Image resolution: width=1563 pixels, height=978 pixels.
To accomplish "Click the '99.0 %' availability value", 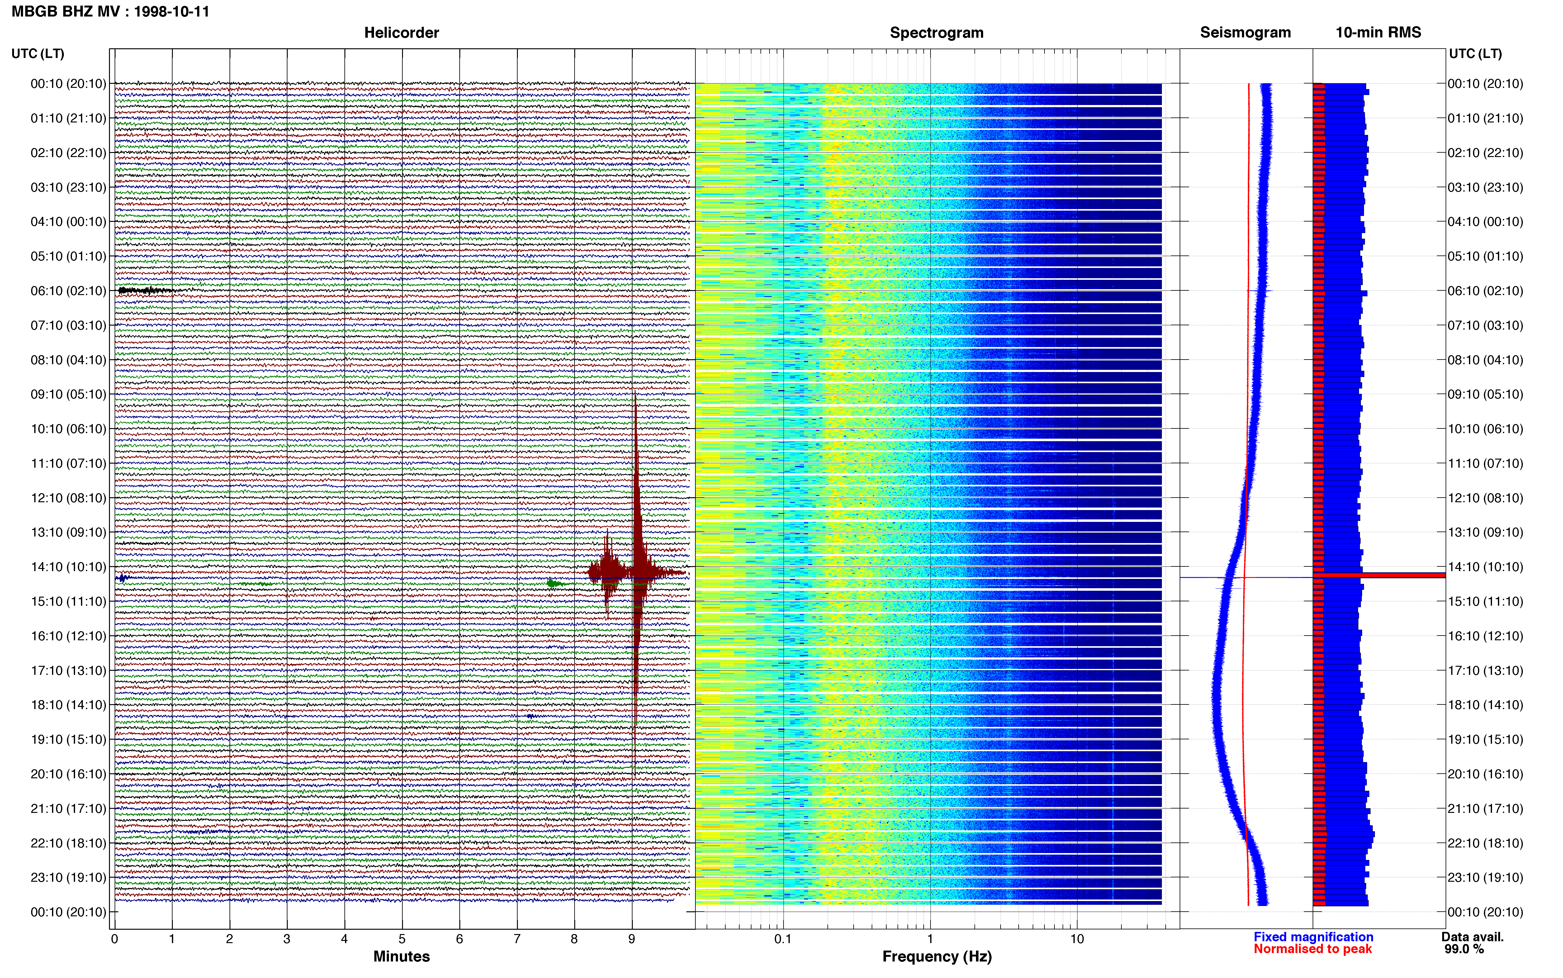I will tap(1464, 950).
